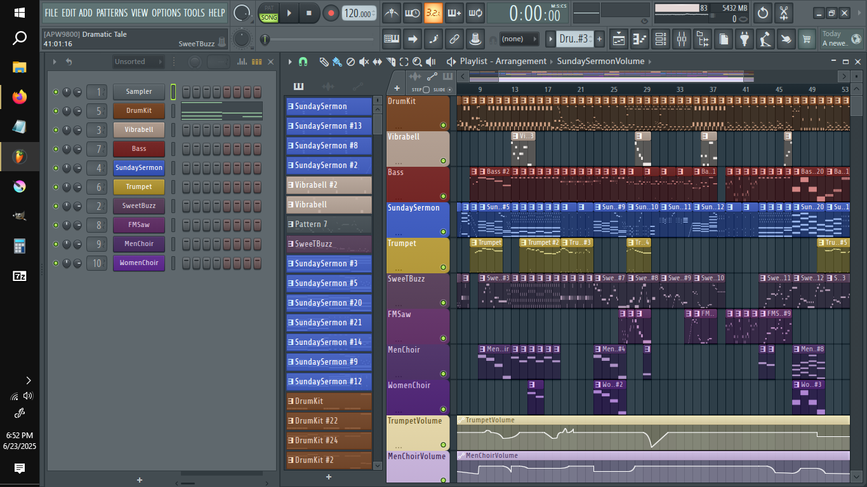Open the Dru..#3 pattern selector
Screen dimensions: 867x487
(575, 39)
